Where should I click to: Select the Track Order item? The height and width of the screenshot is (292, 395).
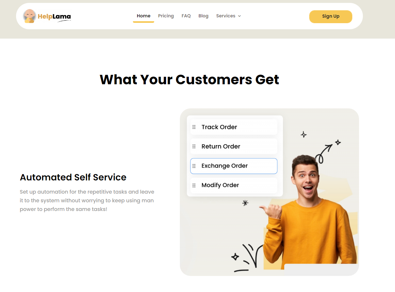(234, 127)
